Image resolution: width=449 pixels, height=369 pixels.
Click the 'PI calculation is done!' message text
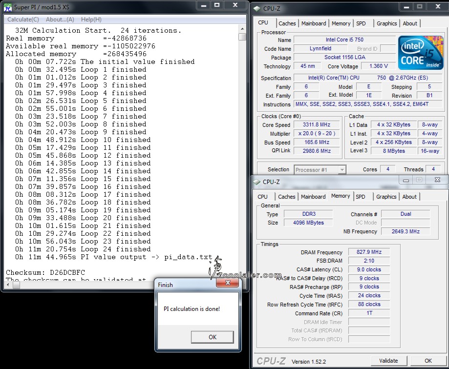192,309
